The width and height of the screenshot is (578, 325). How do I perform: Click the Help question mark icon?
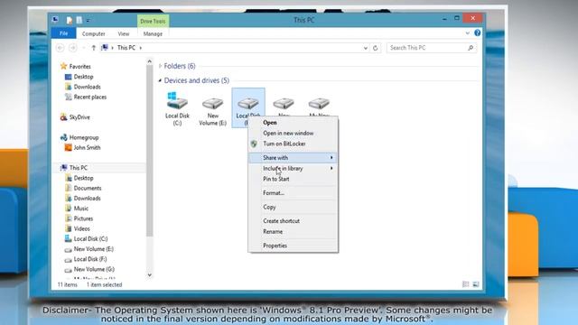tap(478, 32)
